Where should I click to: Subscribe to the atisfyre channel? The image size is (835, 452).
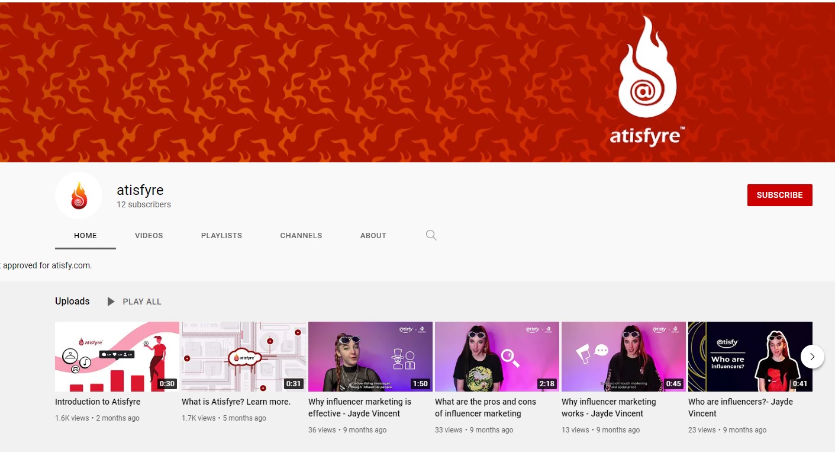(780, 195)
